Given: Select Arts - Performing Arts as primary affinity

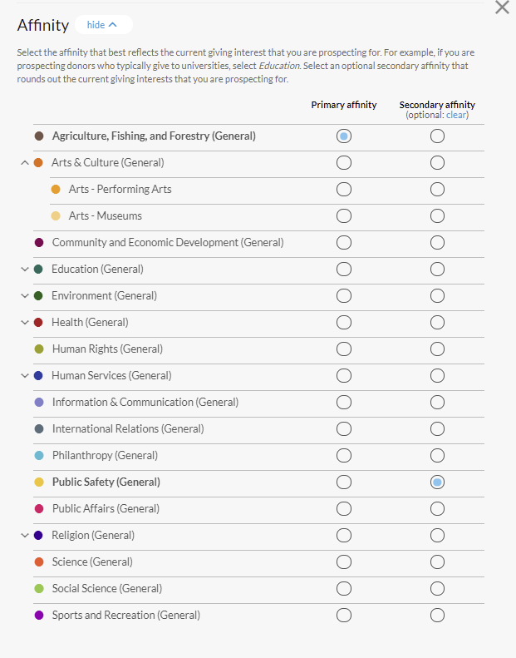Looking at the screenshot, I should (x=344, y=190).
